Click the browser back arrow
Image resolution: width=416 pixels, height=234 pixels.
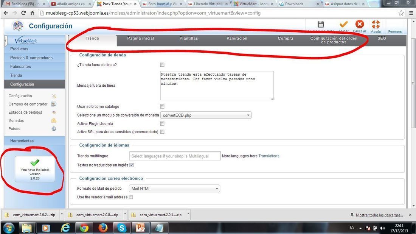[6, 13]
